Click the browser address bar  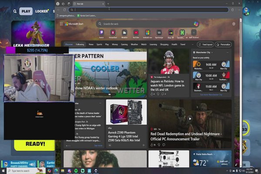coord(148,10)
